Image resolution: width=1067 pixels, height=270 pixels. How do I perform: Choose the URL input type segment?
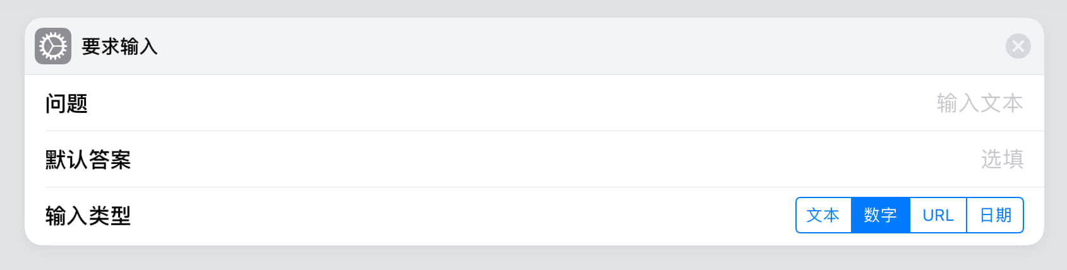pos(938,215)
